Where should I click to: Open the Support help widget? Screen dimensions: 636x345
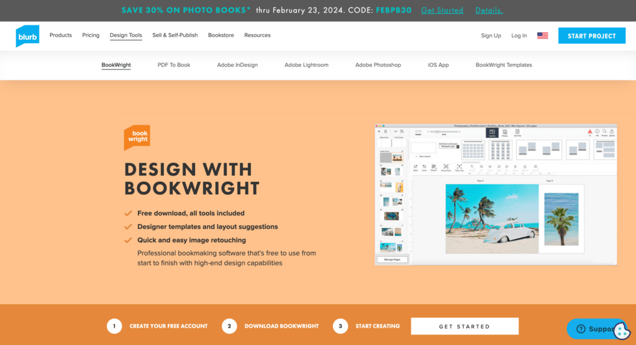591,329
